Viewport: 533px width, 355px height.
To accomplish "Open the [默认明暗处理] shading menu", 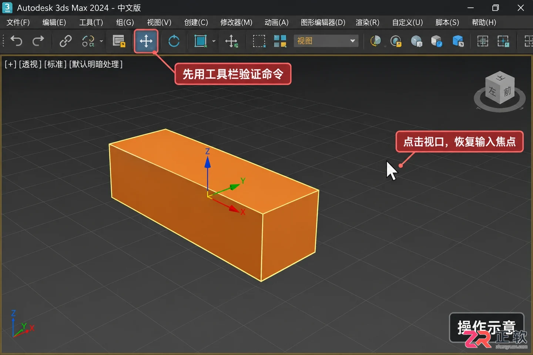I will tap(95, 64).
